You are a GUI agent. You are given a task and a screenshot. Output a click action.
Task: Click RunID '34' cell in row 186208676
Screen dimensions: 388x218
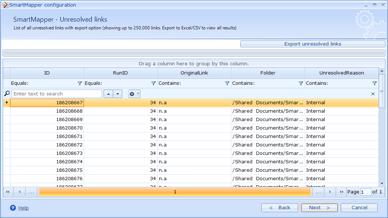120,179
